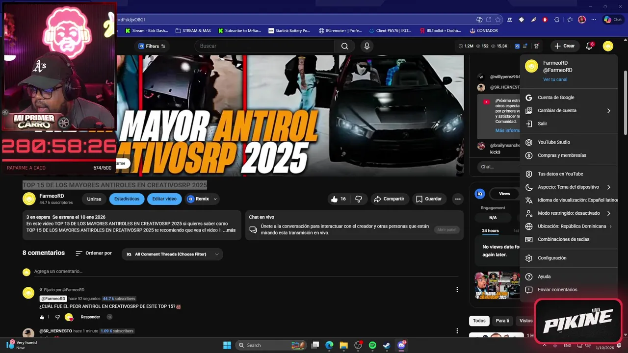The width and height of the screenshot is (628, 353).
Task: Dislike the video thumbs-down button
Action: coord(359,199)
